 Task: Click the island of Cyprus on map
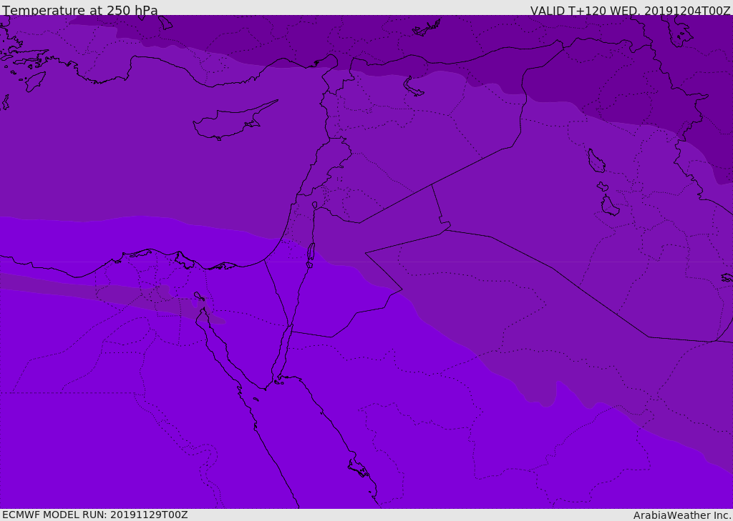235,120
